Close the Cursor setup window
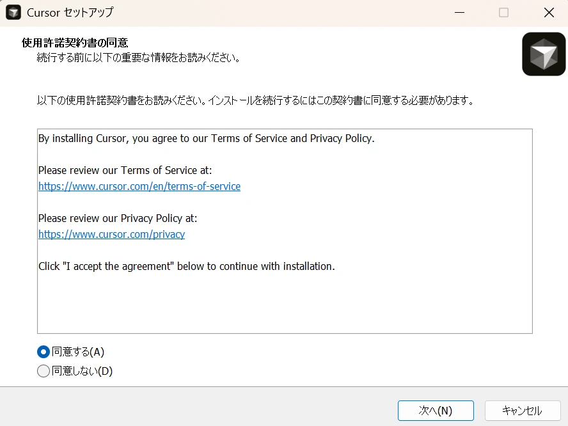This screenshot has width=568, height=426. pyautogui.click(x=549, y=12)
